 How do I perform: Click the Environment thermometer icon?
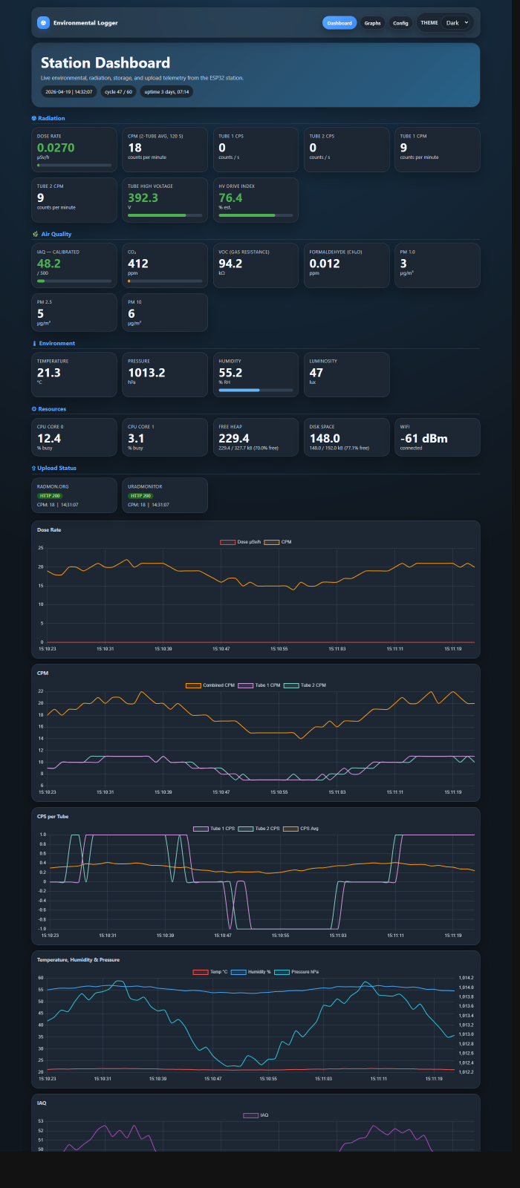[34, 344]
